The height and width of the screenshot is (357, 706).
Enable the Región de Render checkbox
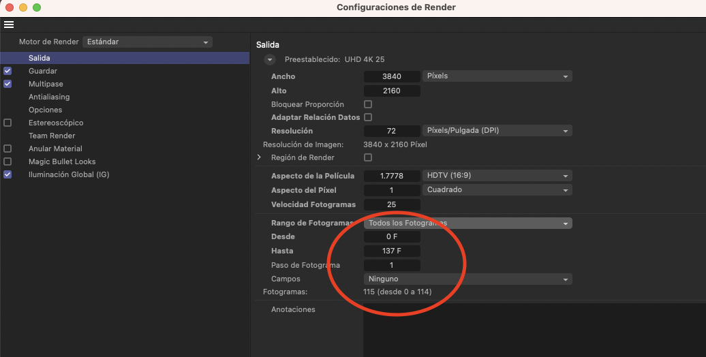[x=368, y=157]
